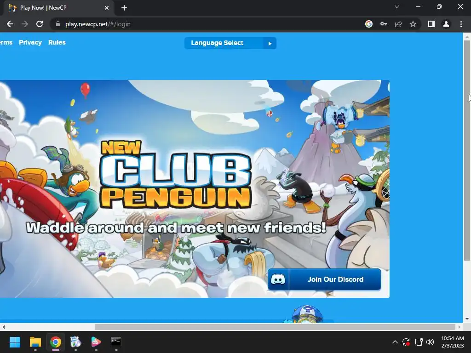This screenshot has width=471, height=353.
Task: Click the vertical scrollbar down arrow
Action: coord(467,319)
